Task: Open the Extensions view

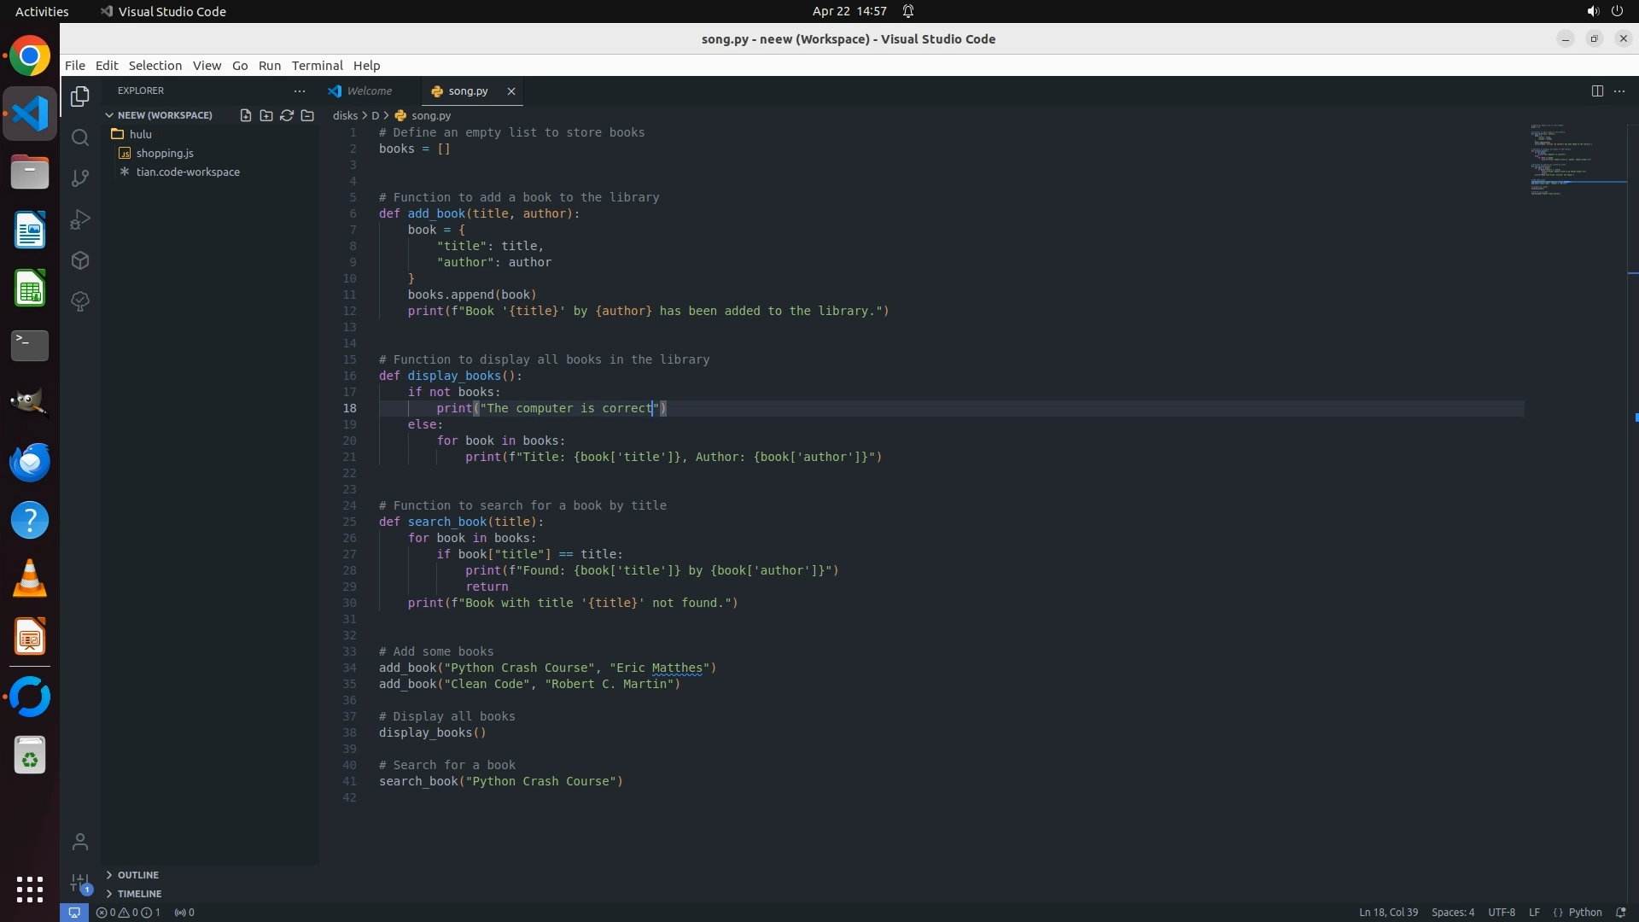Action: pos(80,260)
